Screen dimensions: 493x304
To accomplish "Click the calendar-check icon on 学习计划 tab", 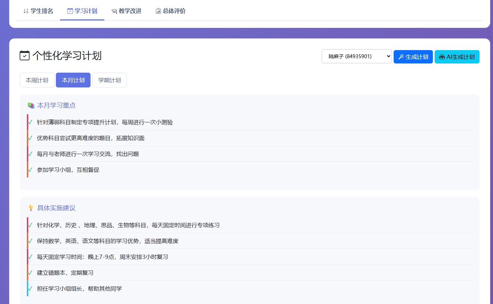I will [x=70, y=11].
